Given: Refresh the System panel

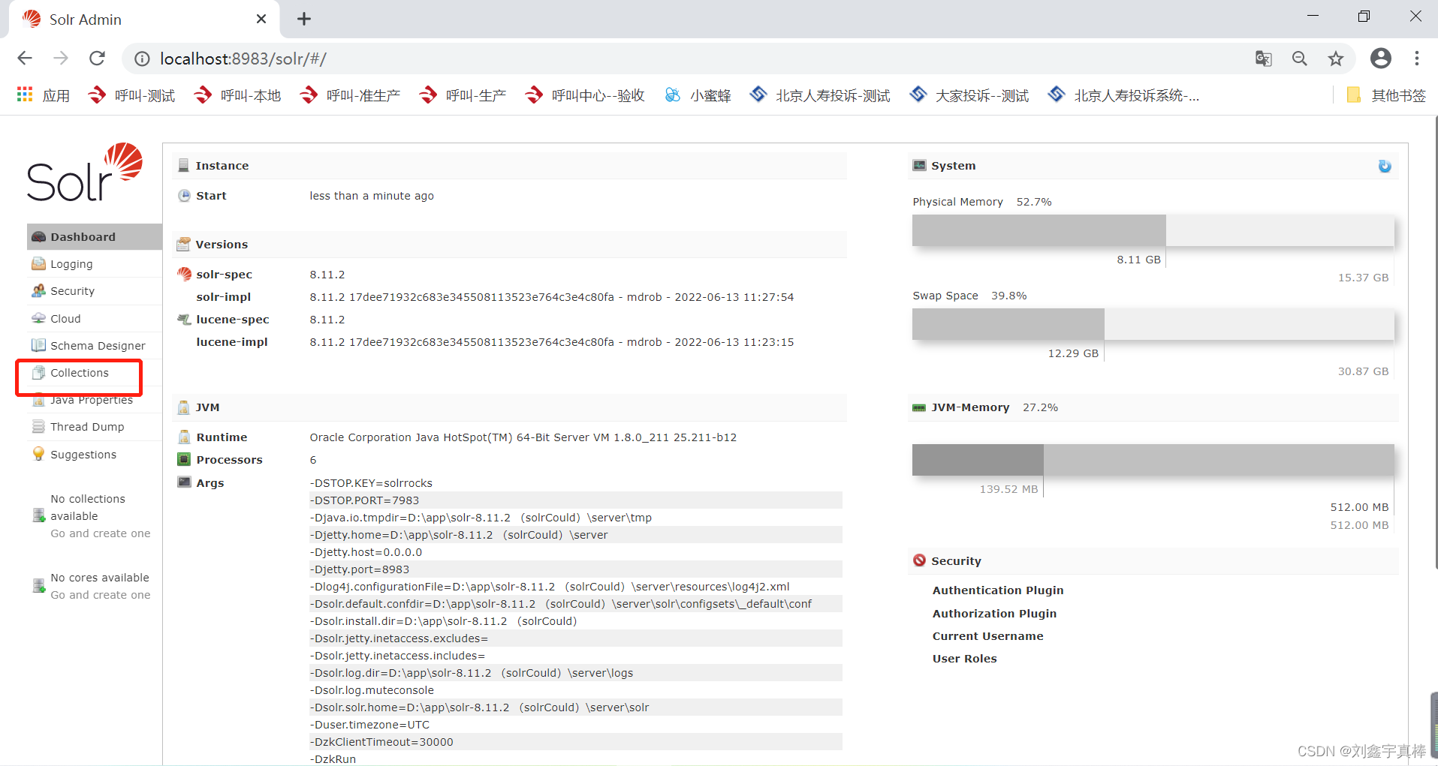Looking at the screenshot, I should point(1385,167).
